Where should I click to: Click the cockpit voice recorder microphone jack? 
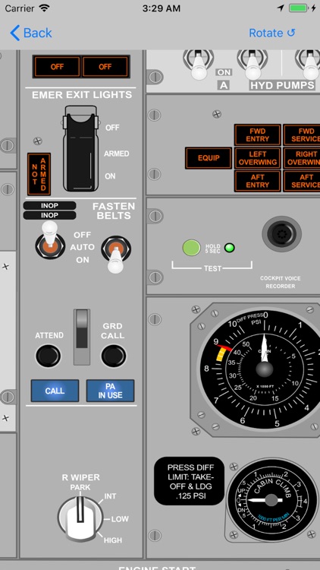point(282,233)
